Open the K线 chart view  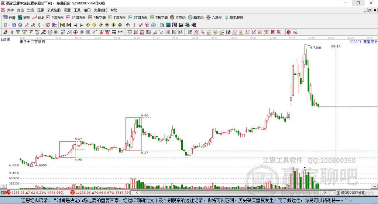(38, 17)
